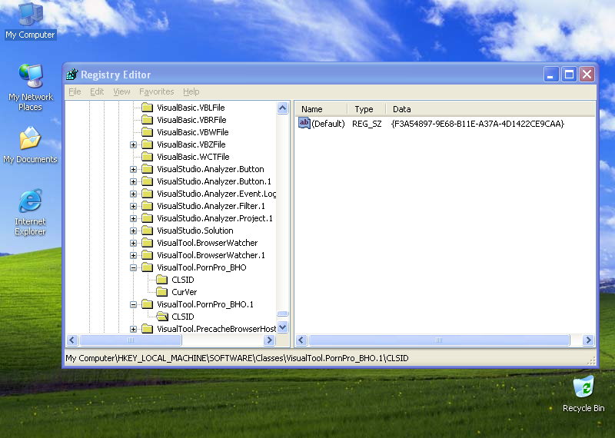
Task: Expand VisualStudio.Analyzer.Project.1 key
Action: pos(133,218)
